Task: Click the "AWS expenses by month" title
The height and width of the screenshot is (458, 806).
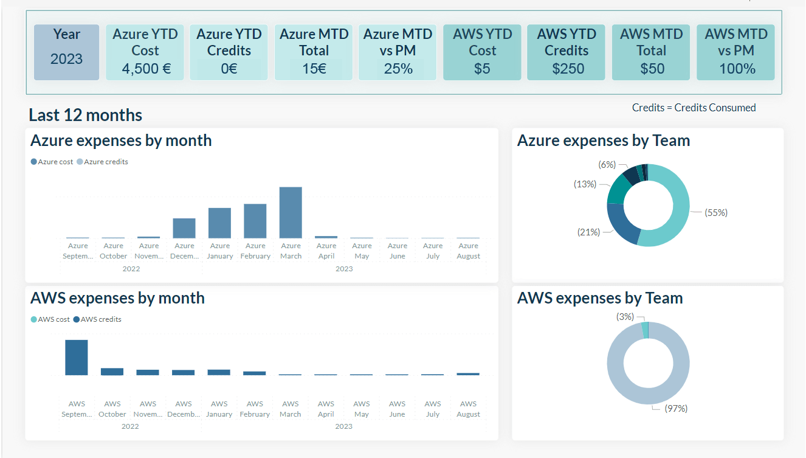Action: click(117, 298)
